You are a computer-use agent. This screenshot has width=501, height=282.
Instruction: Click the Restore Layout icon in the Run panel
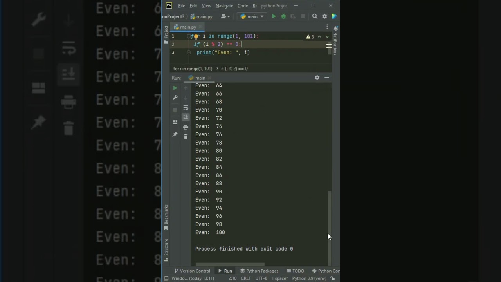[x=175, y=122]
